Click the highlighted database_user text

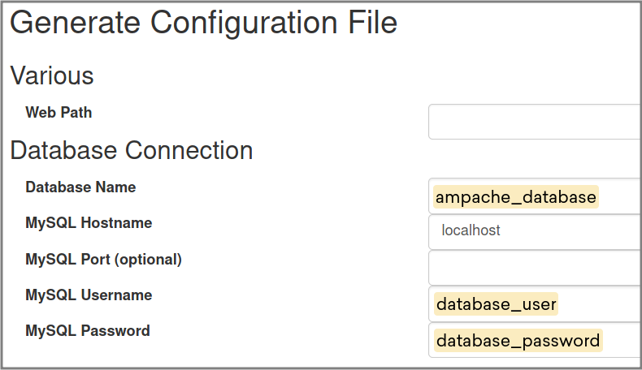click(x=496, y=304)
